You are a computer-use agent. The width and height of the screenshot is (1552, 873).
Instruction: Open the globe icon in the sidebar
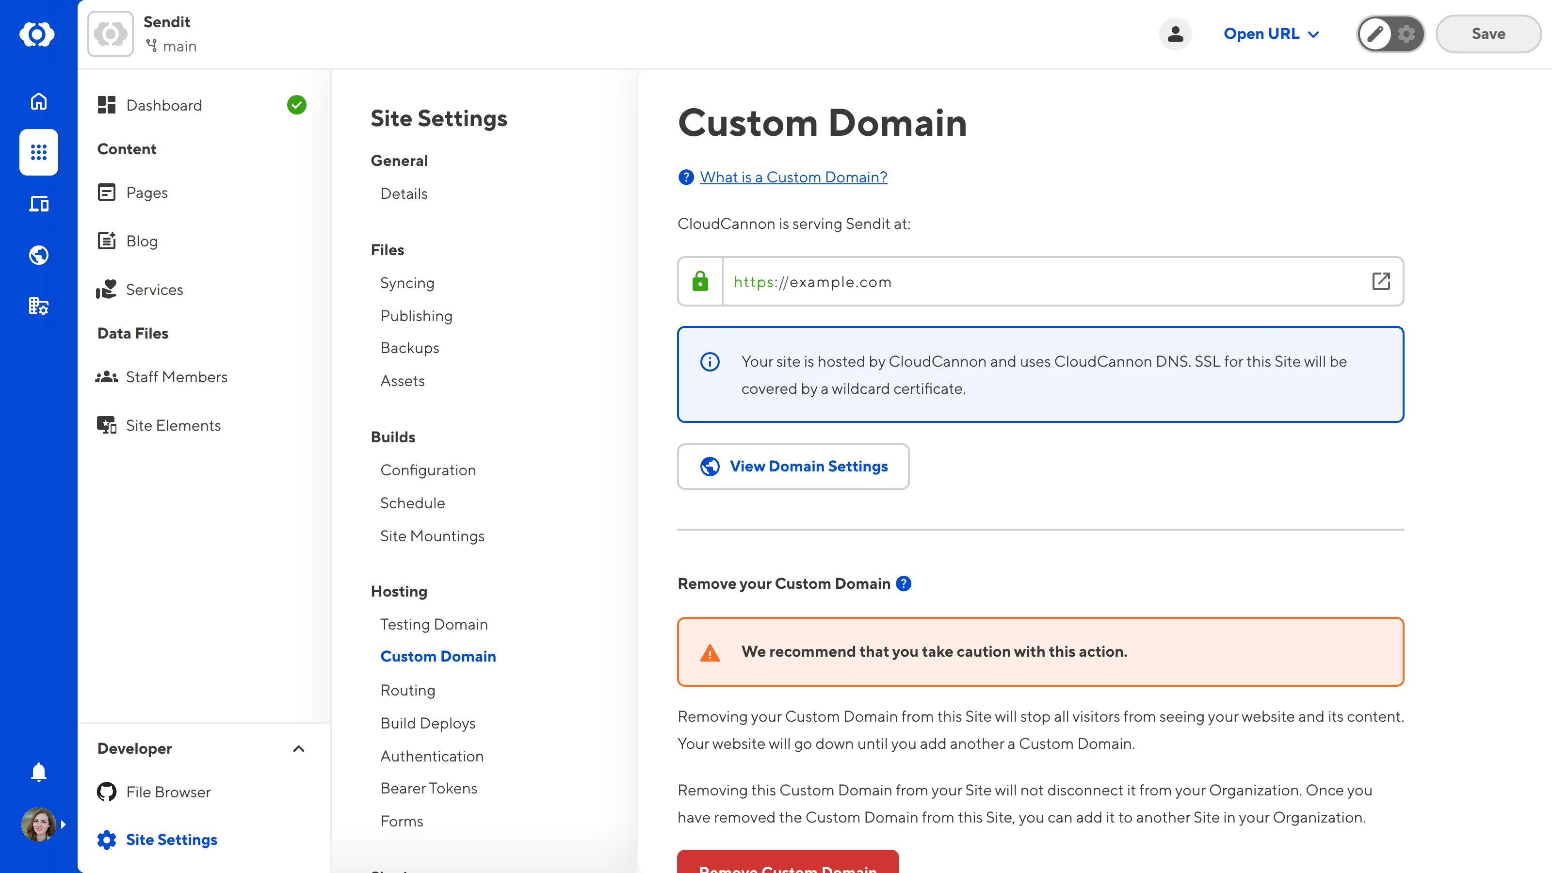(x=38, y=255)
